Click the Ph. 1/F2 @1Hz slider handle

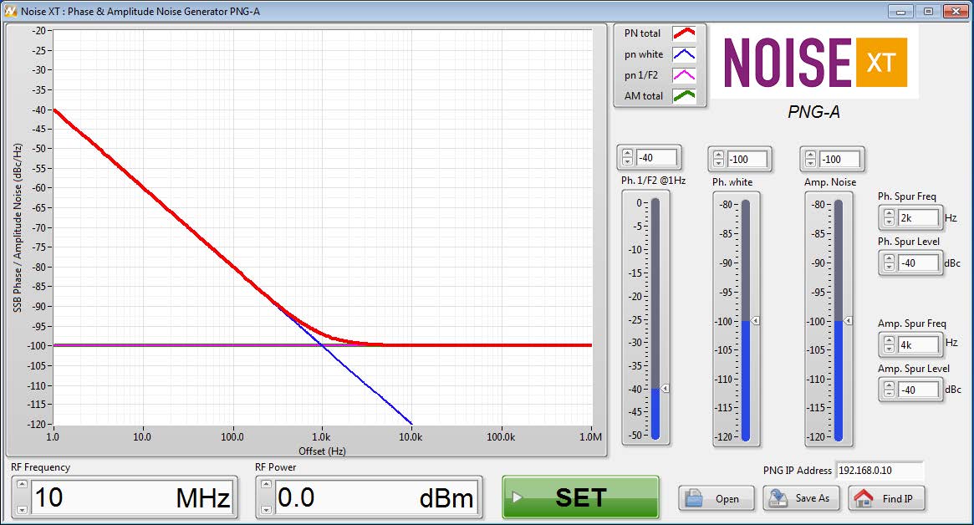[665, 389]
